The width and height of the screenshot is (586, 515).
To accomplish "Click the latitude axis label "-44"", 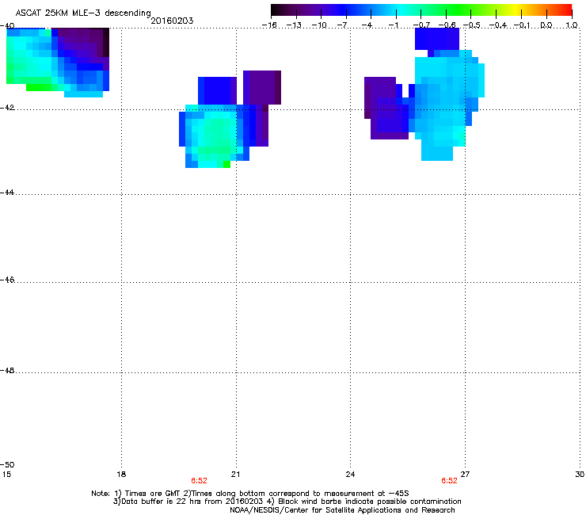I will [x=7, y=193].
